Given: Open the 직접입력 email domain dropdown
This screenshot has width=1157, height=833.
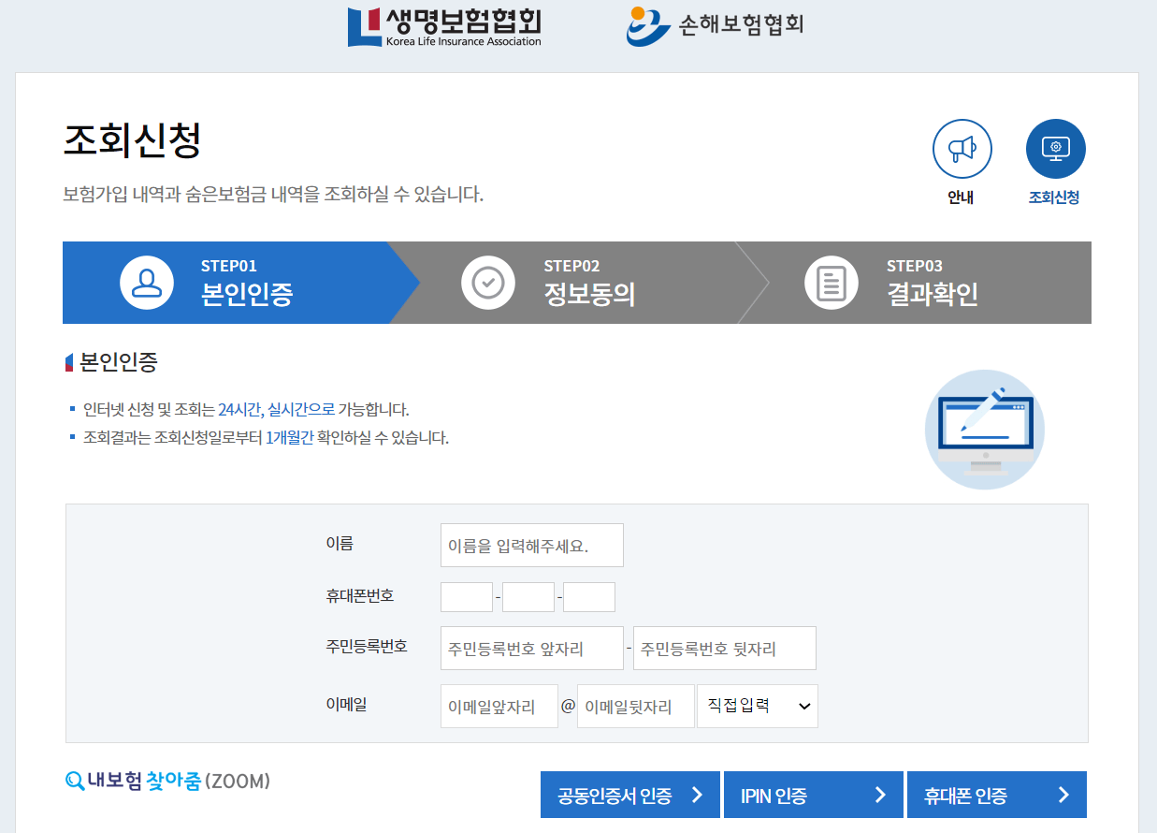Looking at the screenshot, I should coord(758,706).
